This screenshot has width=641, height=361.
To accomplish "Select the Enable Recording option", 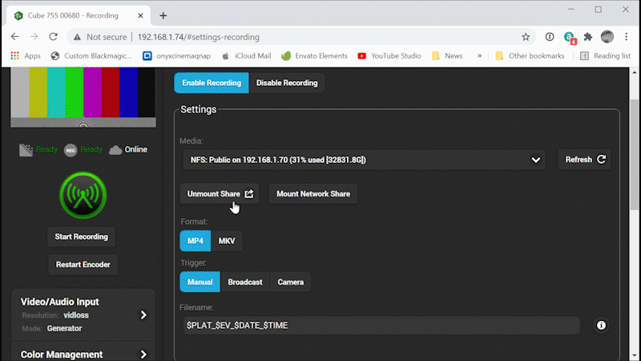I will tap(212, 83).
